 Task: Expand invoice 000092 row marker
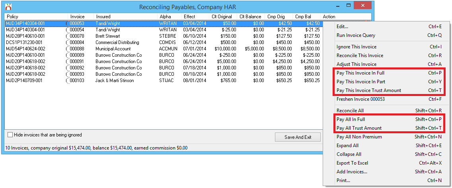68,68
